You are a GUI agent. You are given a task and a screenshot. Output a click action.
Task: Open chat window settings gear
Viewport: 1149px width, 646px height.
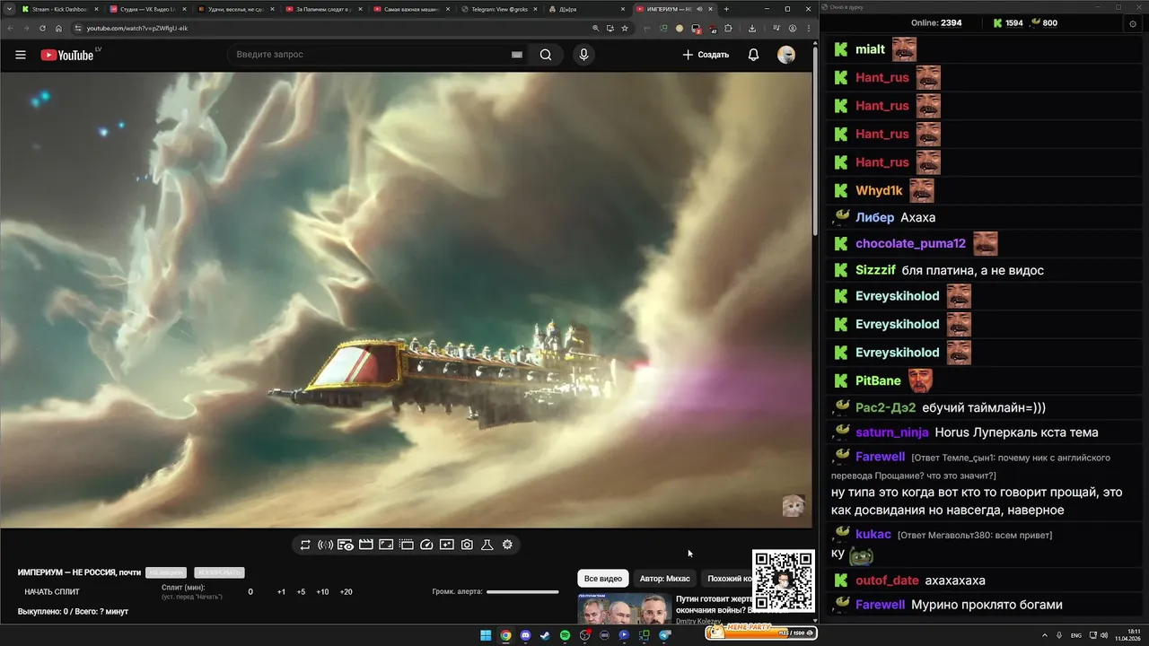pos(1132,23)
